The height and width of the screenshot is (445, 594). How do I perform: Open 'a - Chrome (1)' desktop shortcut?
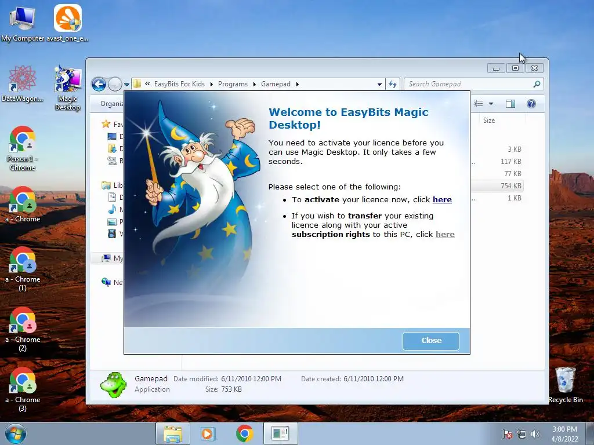point(23,269)
